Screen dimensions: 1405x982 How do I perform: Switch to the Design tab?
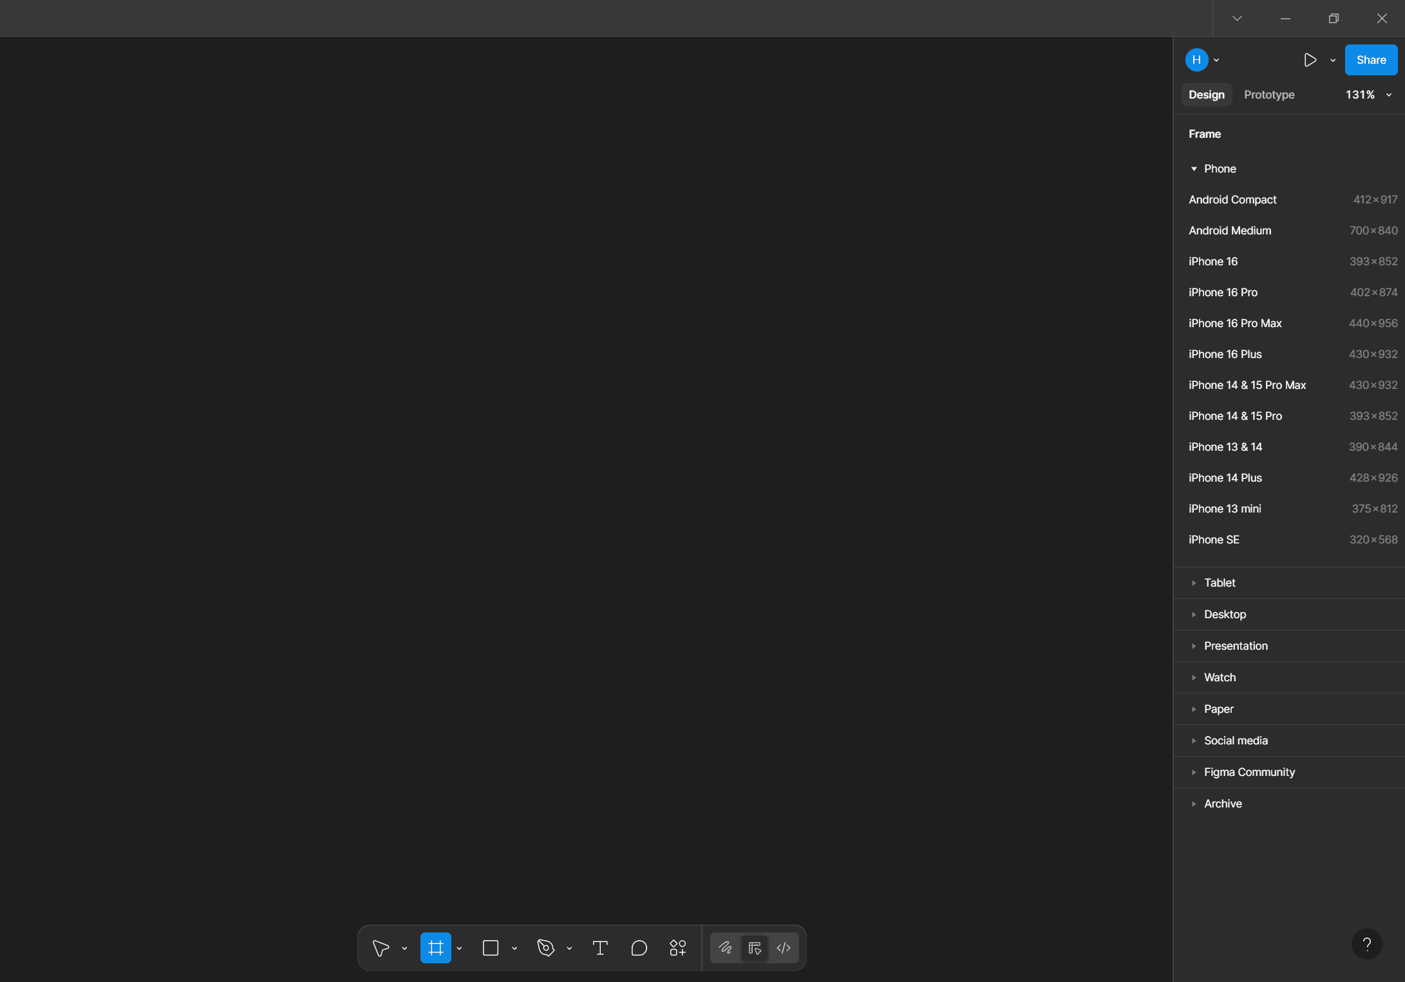pyautogui.click(x=1206, y=94)
